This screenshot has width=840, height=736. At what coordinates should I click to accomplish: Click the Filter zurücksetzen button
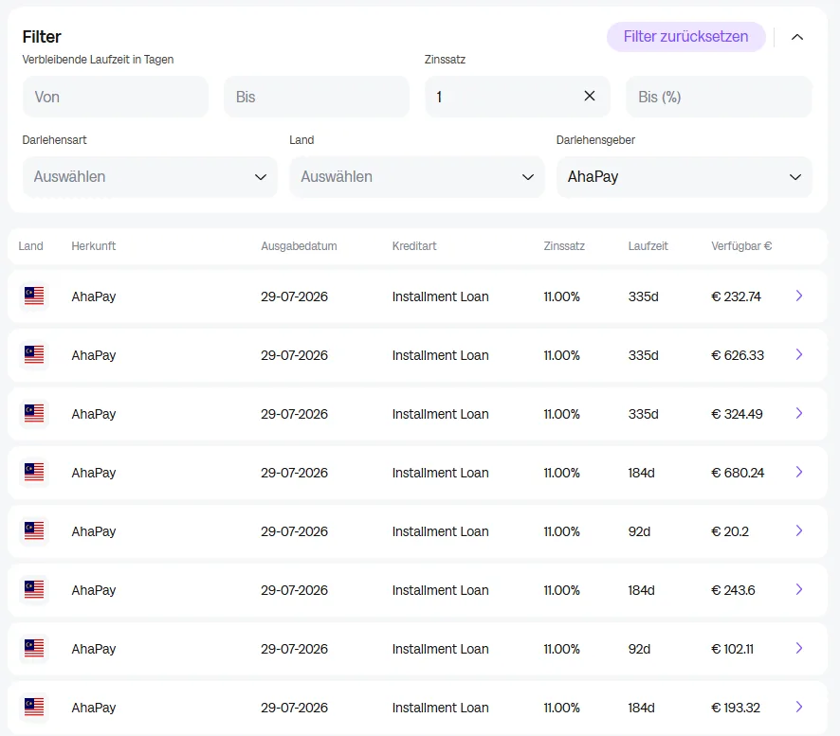(x=685, y=36)
